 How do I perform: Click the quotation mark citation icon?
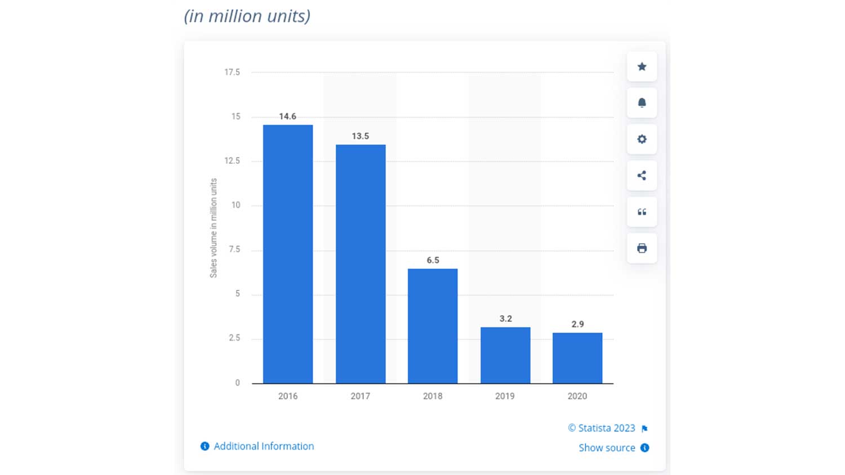[x=642, y=212]
